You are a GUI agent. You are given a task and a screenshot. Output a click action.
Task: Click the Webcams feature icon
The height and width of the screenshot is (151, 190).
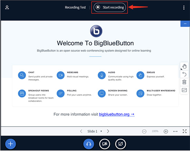click(x=60, y=75)
